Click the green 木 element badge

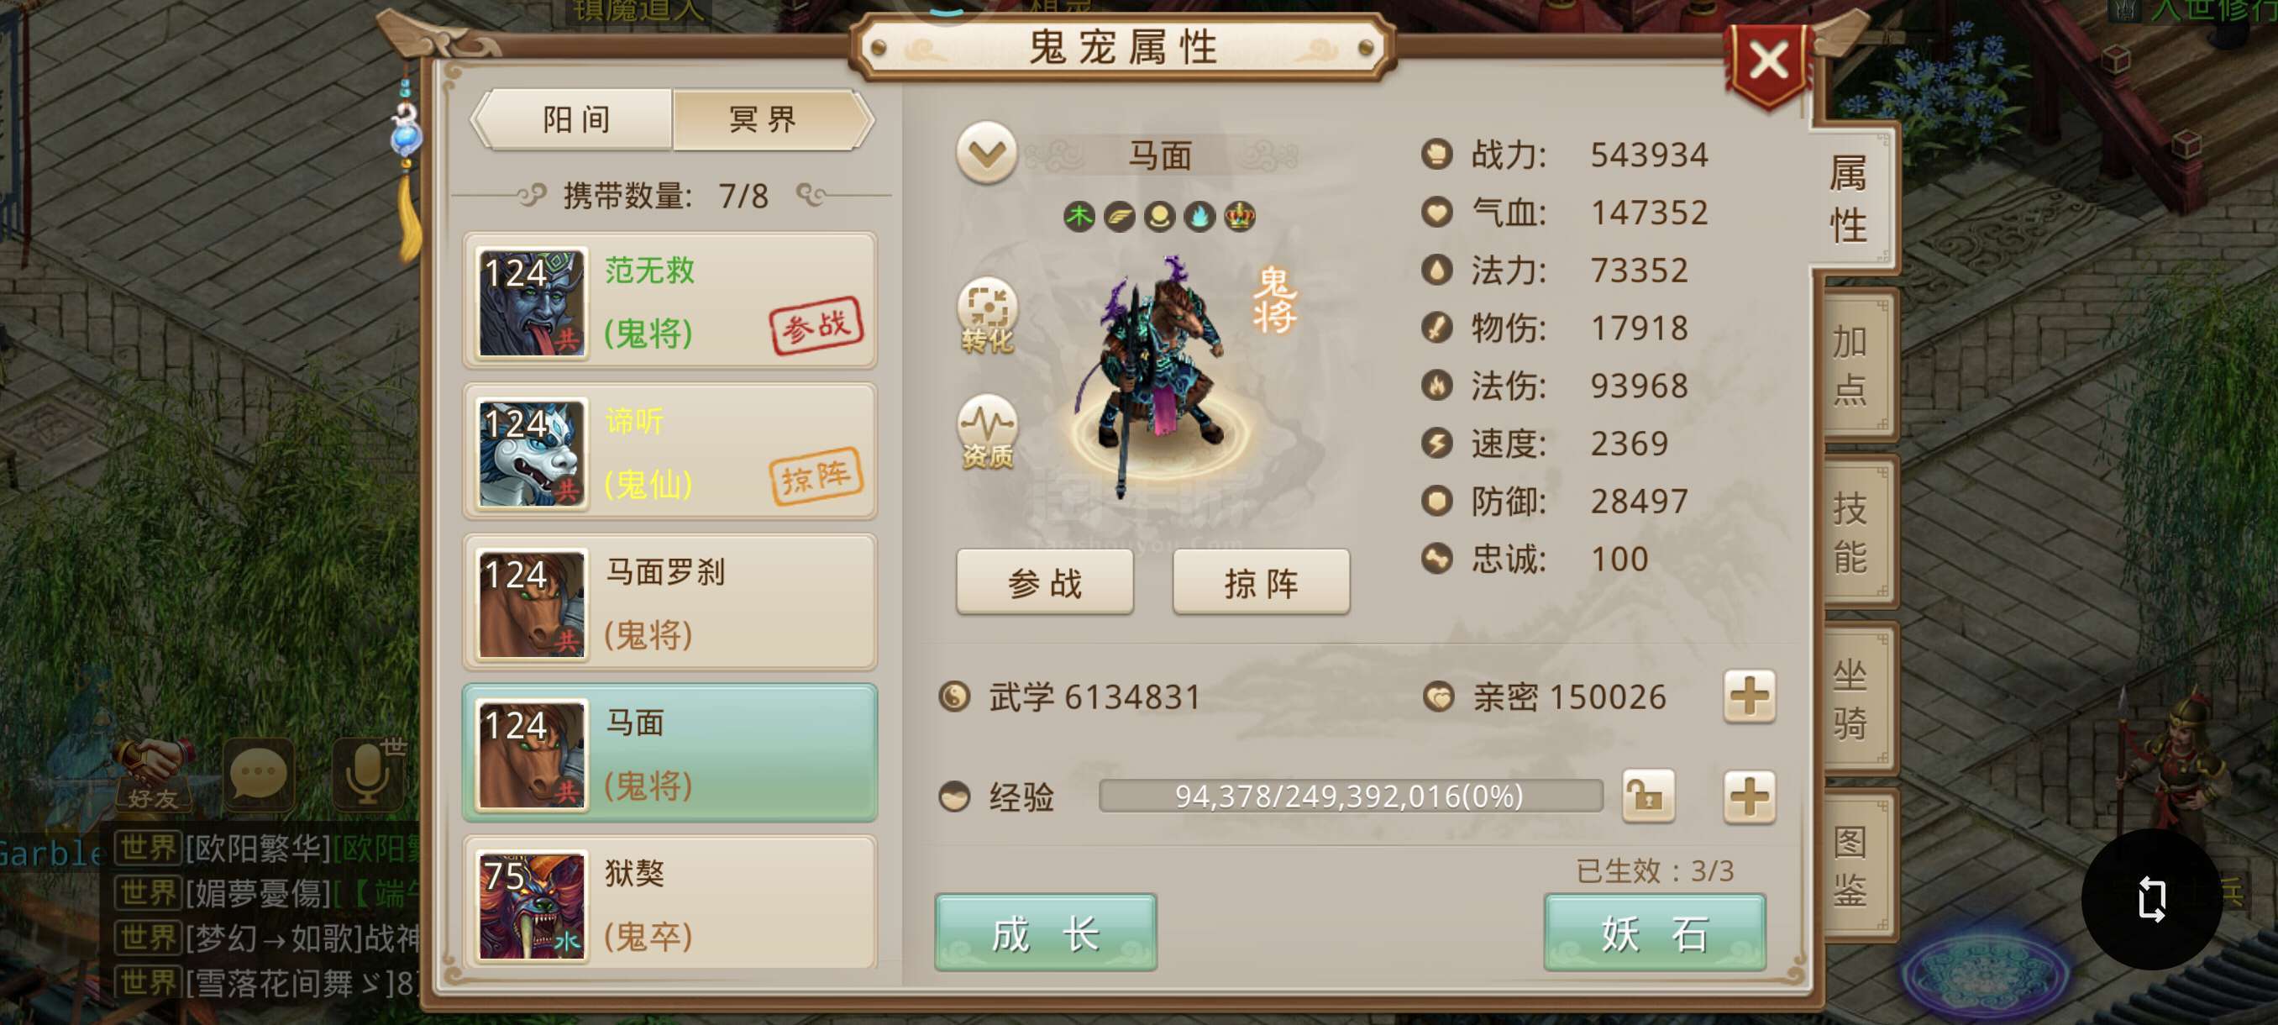[1079, 217]
